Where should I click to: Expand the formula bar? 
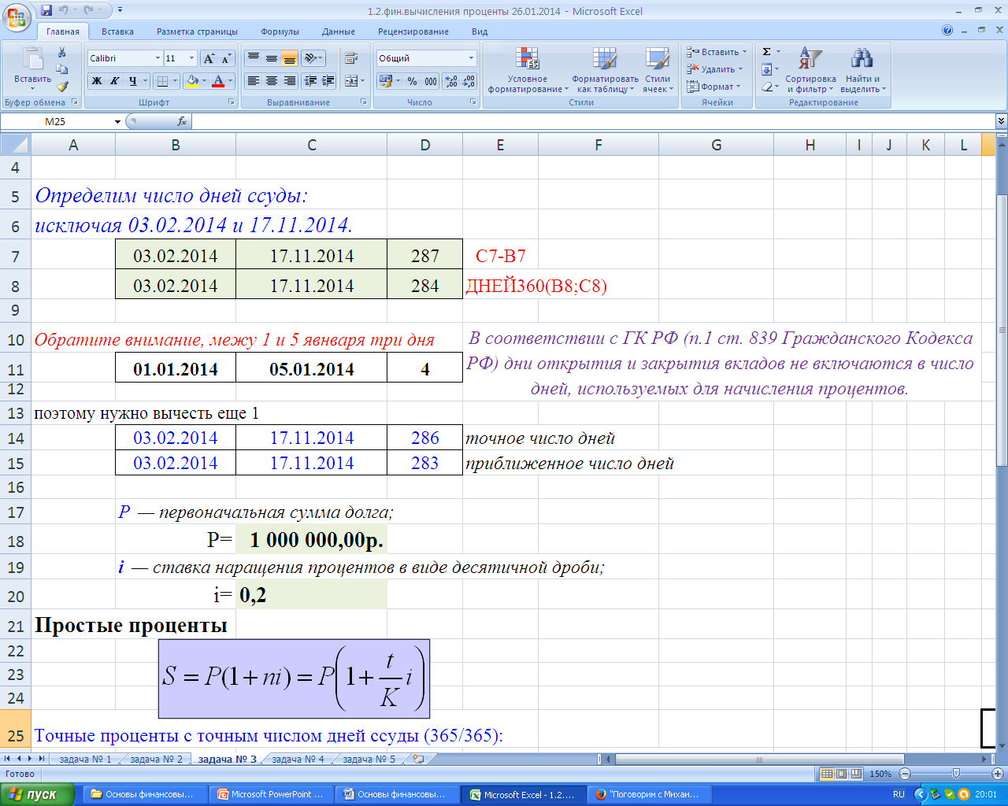click(1001, 121)
